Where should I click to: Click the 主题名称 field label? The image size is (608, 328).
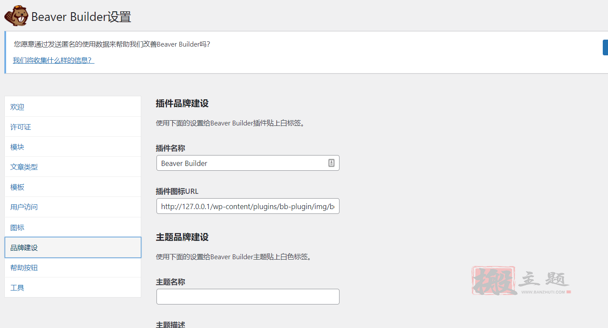[170, 282]
